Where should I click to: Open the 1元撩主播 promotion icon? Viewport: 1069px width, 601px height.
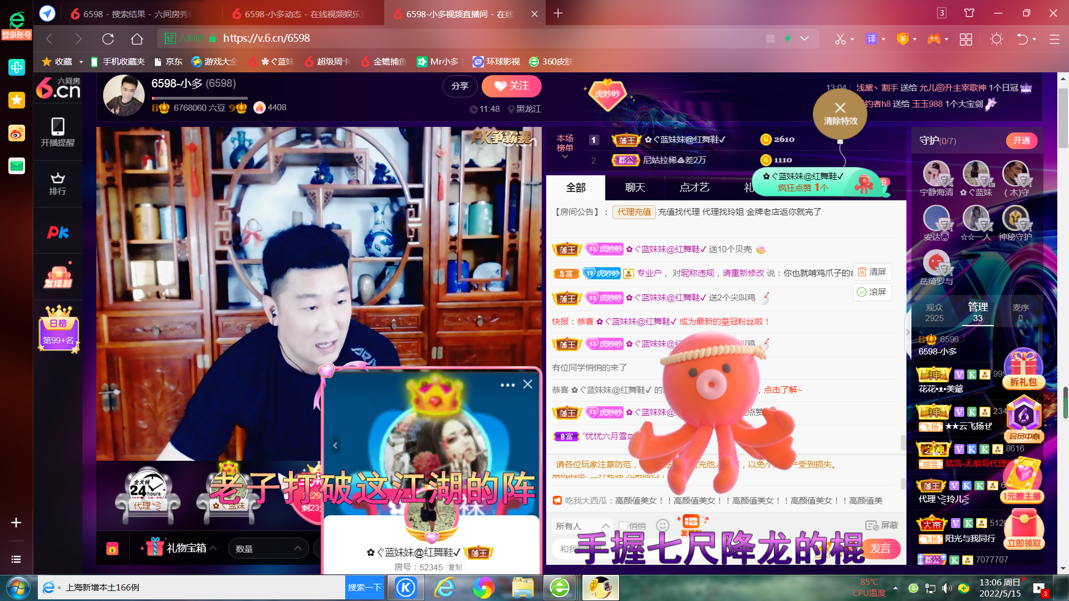point(1023,480)
